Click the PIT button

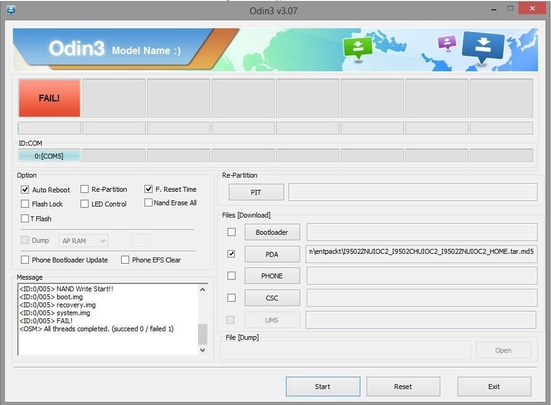pos(256,192)
